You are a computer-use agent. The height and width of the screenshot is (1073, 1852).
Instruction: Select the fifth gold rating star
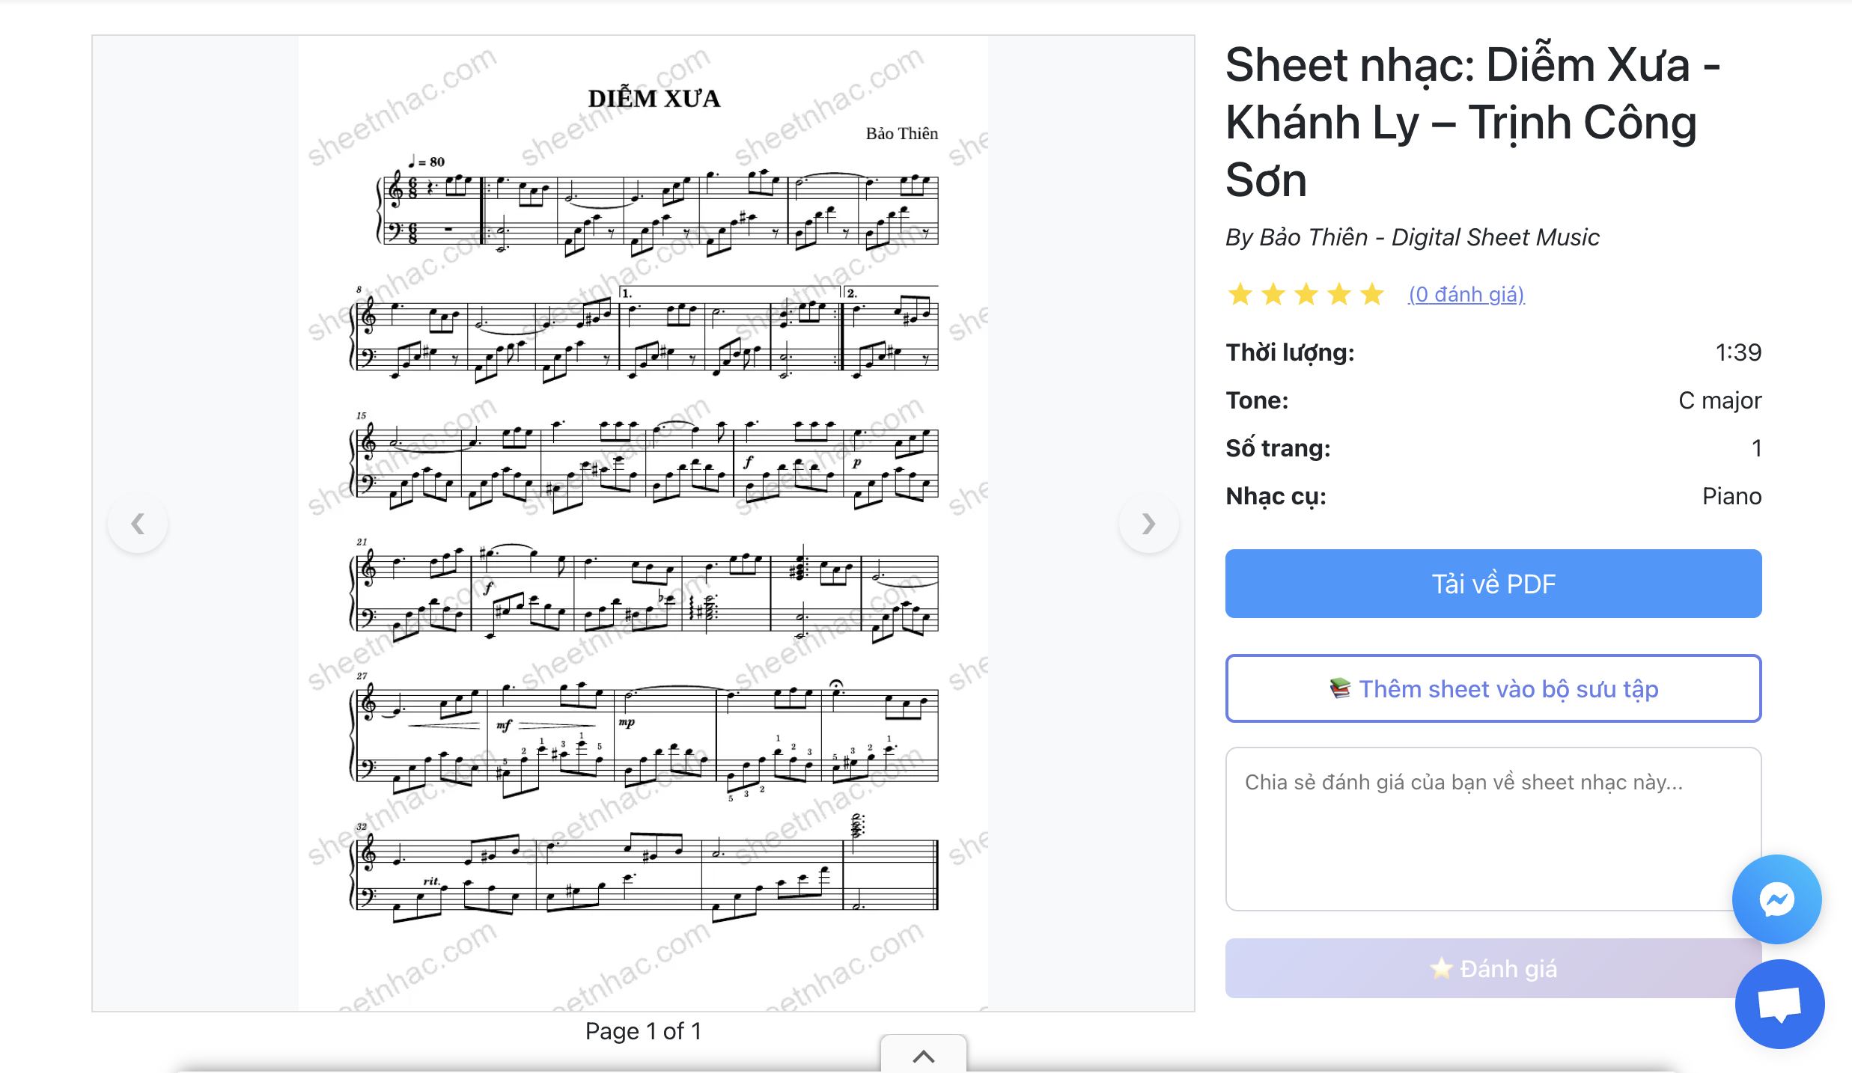coord(1371,293)
